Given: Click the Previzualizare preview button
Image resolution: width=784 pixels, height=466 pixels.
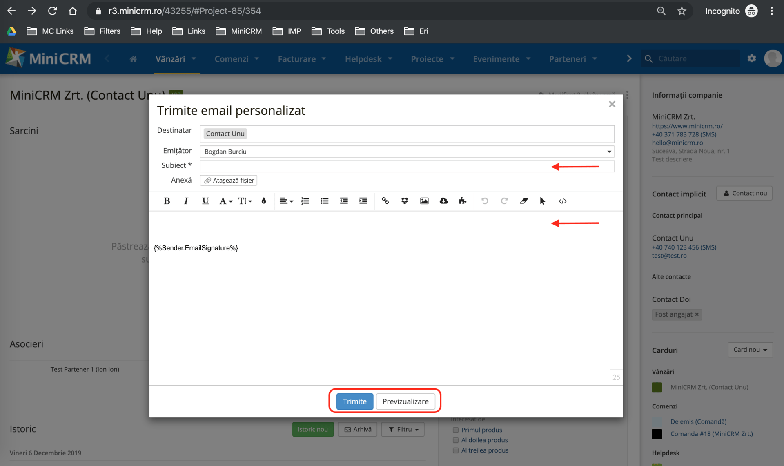Looking at the screenshot, I should [x=405, y=401].
